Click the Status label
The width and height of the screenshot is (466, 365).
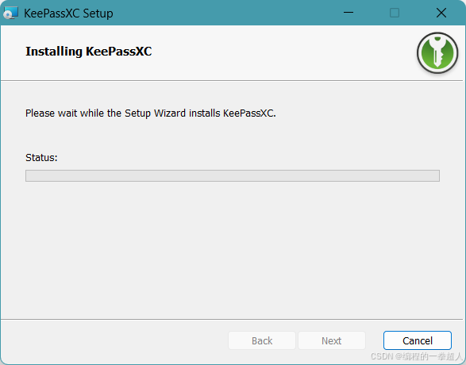tap(41, 157)
